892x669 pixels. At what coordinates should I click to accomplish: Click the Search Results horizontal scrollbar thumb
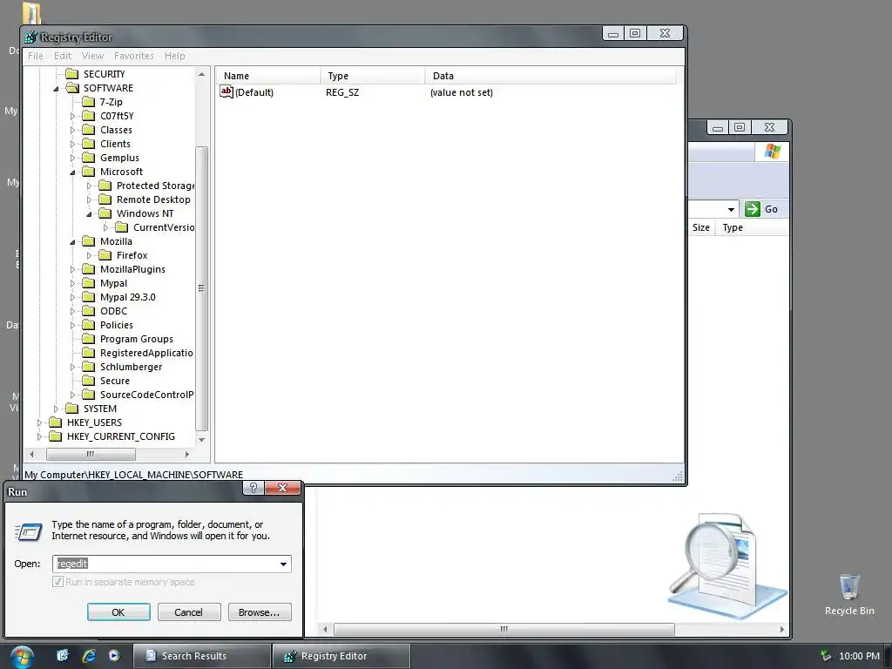pyautogui.click(x=504, y=629)
